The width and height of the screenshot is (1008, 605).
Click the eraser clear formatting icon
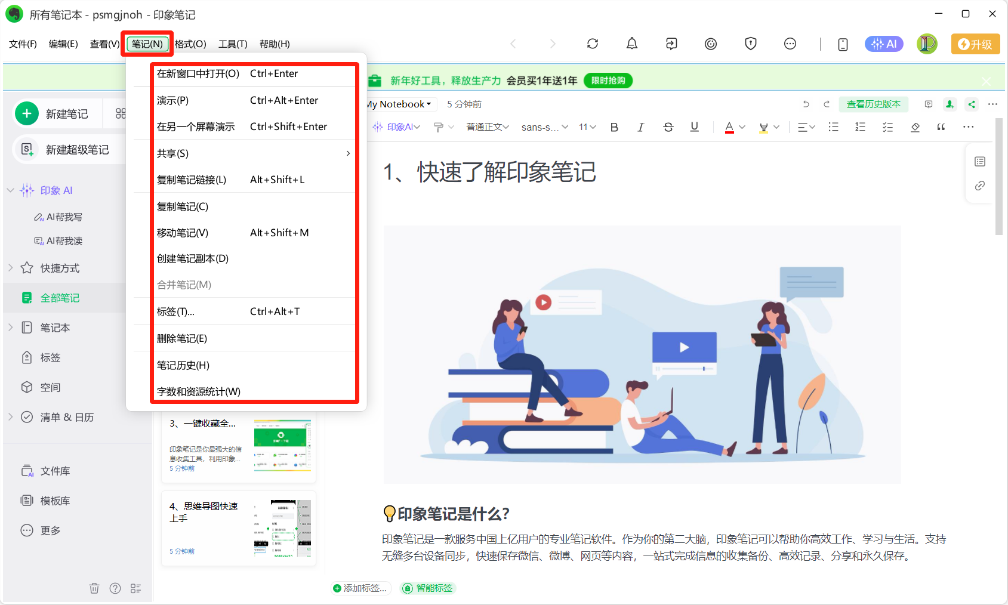pyautogui.click(x=915, y=126)
